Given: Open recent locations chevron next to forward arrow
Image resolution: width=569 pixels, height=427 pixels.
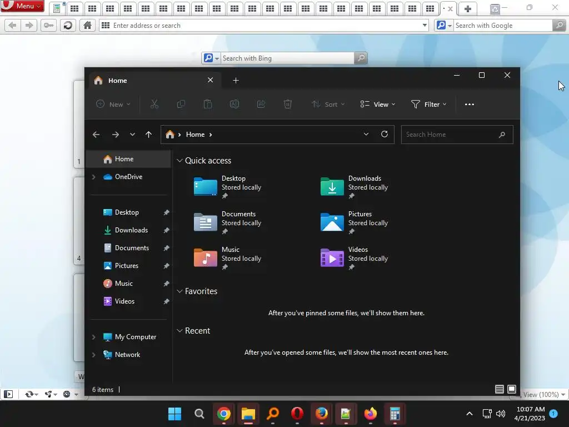Looking at the screenshot, I should click(x=132, y=135).
